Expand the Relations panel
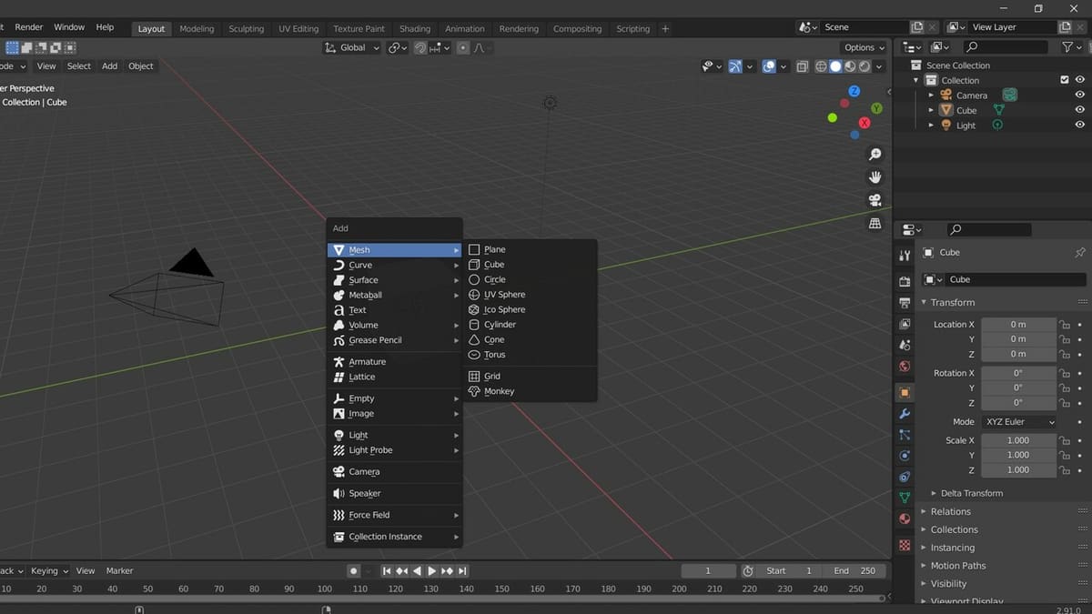 950,511
